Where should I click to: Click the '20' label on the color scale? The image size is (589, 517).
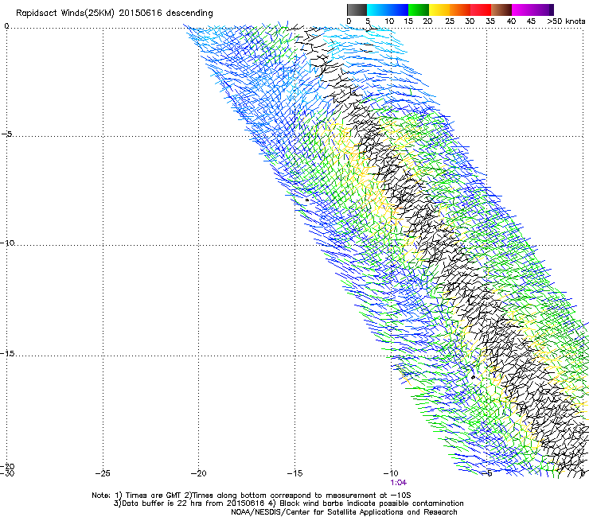coord(427,21)
